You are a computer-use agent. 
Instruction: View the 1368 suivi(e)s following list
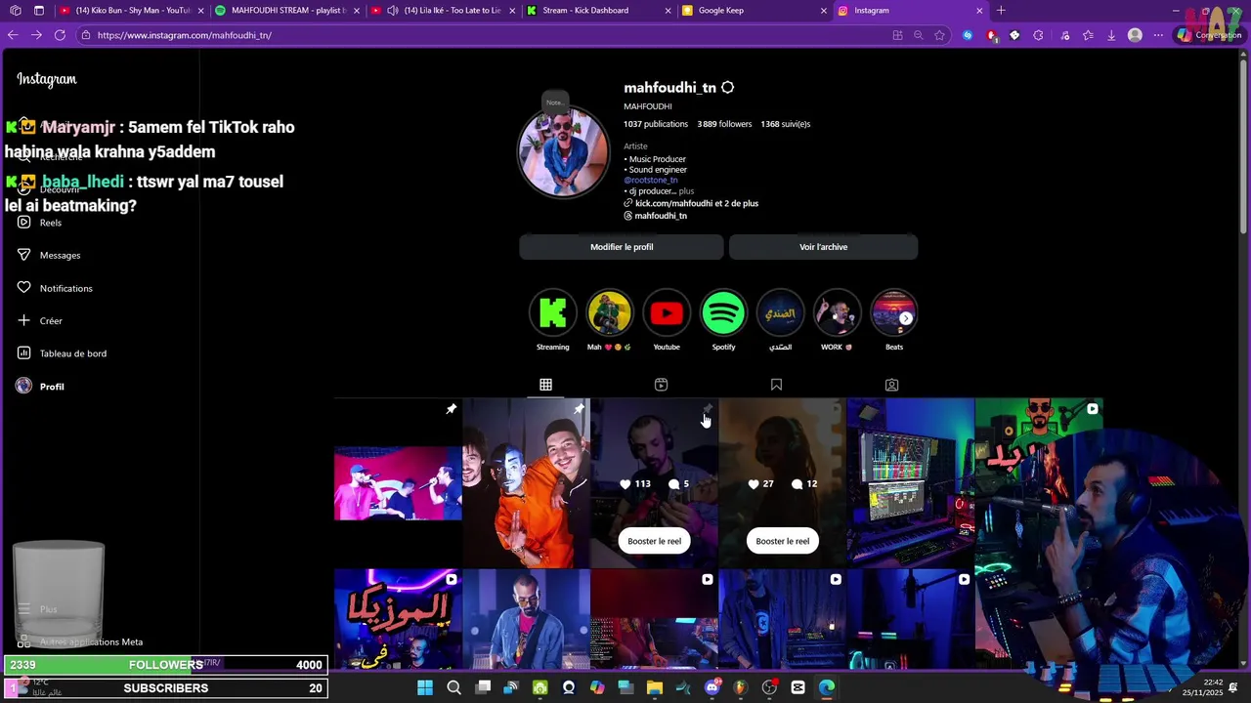[786, 124]
